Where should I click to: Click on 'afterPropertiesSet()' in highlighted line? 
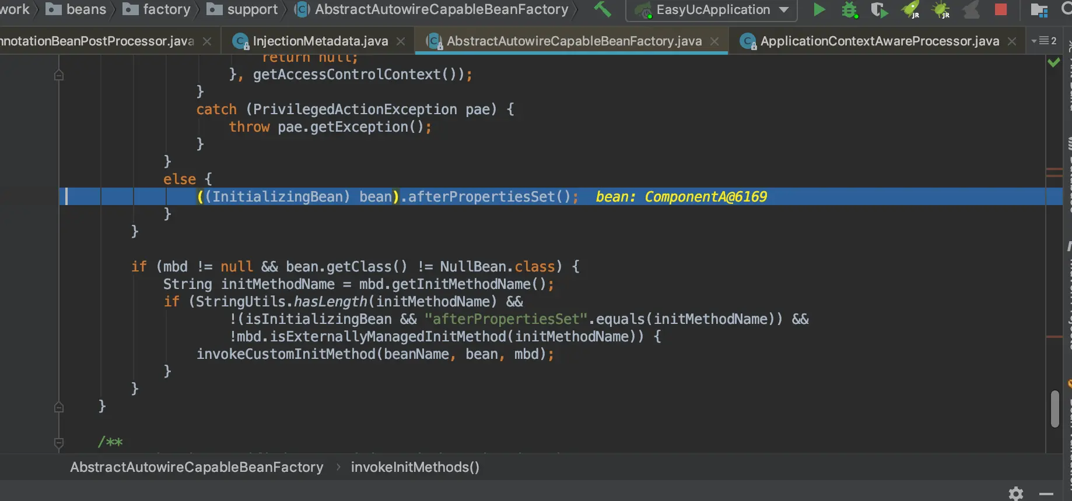[489, 197]
